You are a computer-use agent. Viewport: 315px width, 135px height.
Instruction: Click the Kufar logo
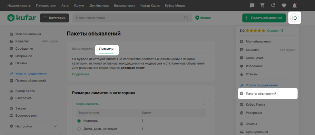[x=22, y=18]
